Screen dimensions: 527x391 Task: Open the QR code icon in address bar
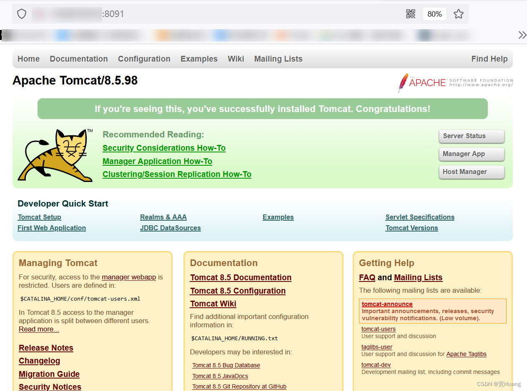point(411,14)
